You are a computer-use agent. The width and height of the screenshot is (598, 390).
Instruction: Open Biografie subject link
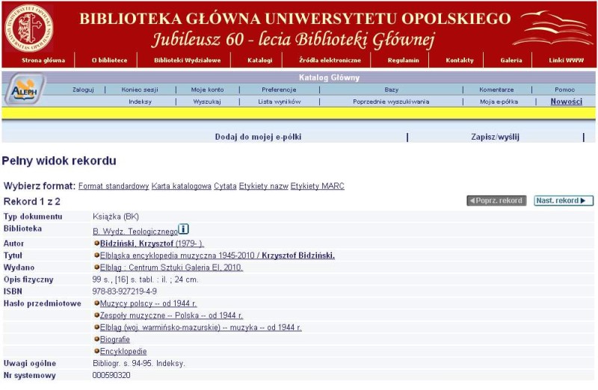tap(115, 339)
